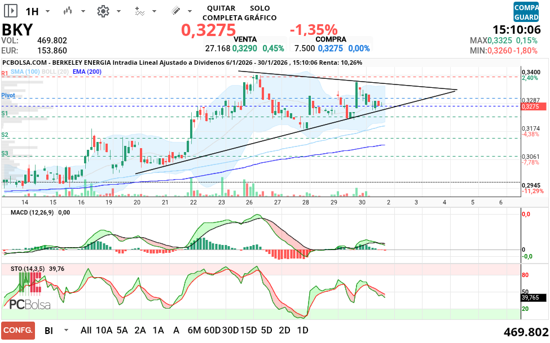The width and height of the screenshot is (550, 343).
Task: Click the COMPA GUARD button
Action: [526, 12]
